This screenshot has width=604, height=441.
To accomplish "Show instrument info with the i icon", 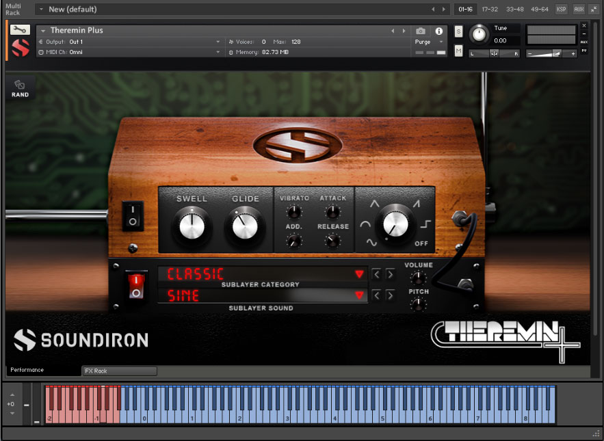I will pos(438,31).
